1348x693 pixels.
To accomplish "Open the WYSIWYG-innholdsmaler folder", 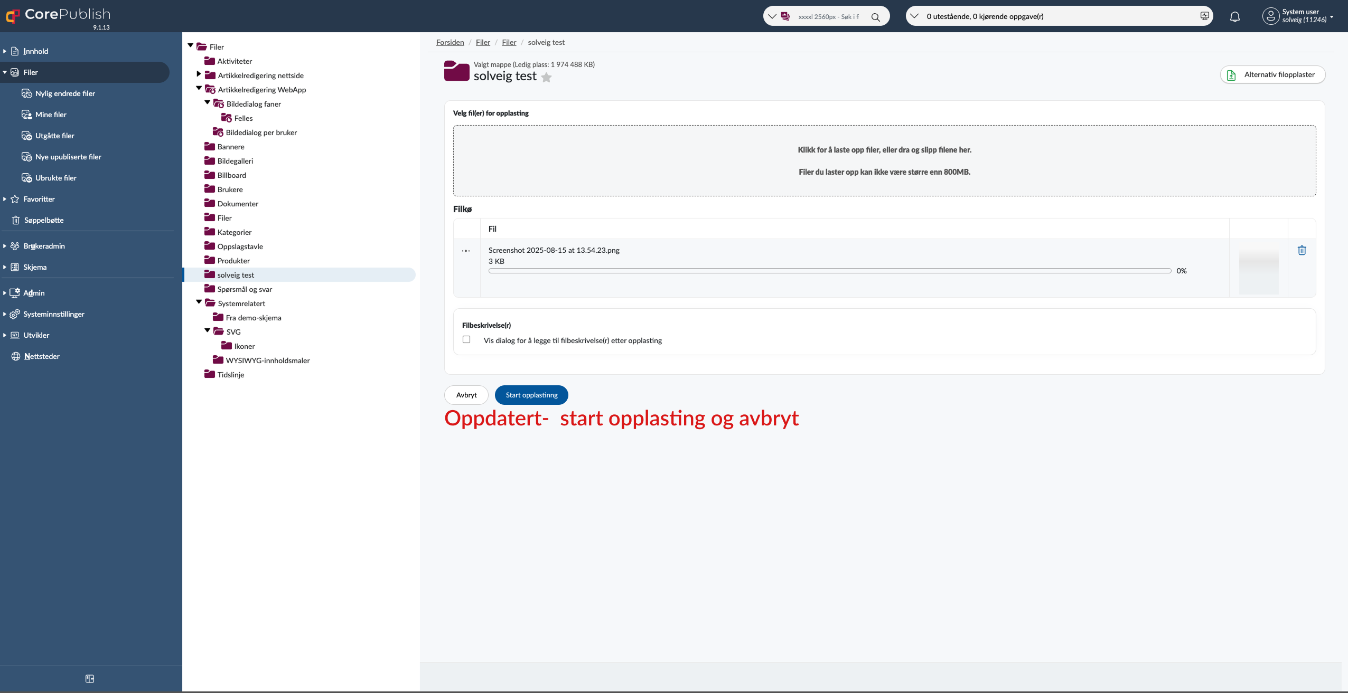I will pos(268,360).
